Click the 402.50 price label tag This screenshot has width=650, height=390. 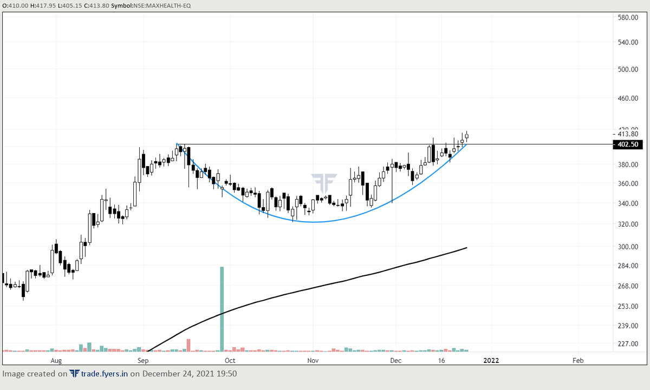point(627,144)
